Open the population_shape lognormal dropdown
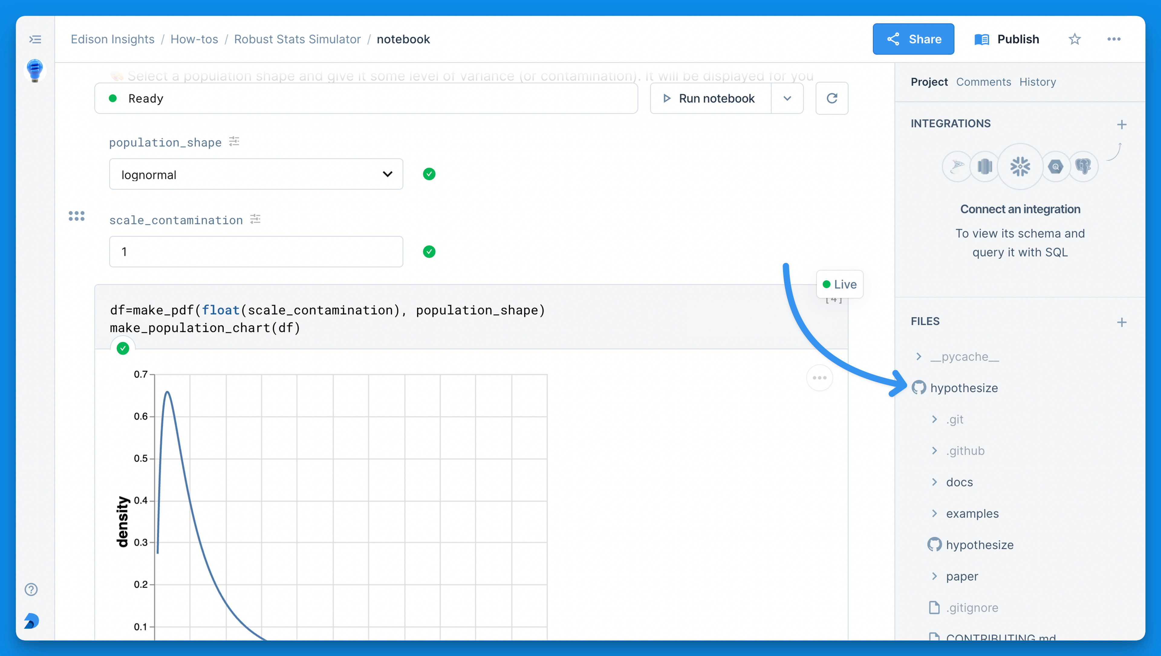This screenshot has height=656, width=1161. pyautogui.click(x=256, y=174)
